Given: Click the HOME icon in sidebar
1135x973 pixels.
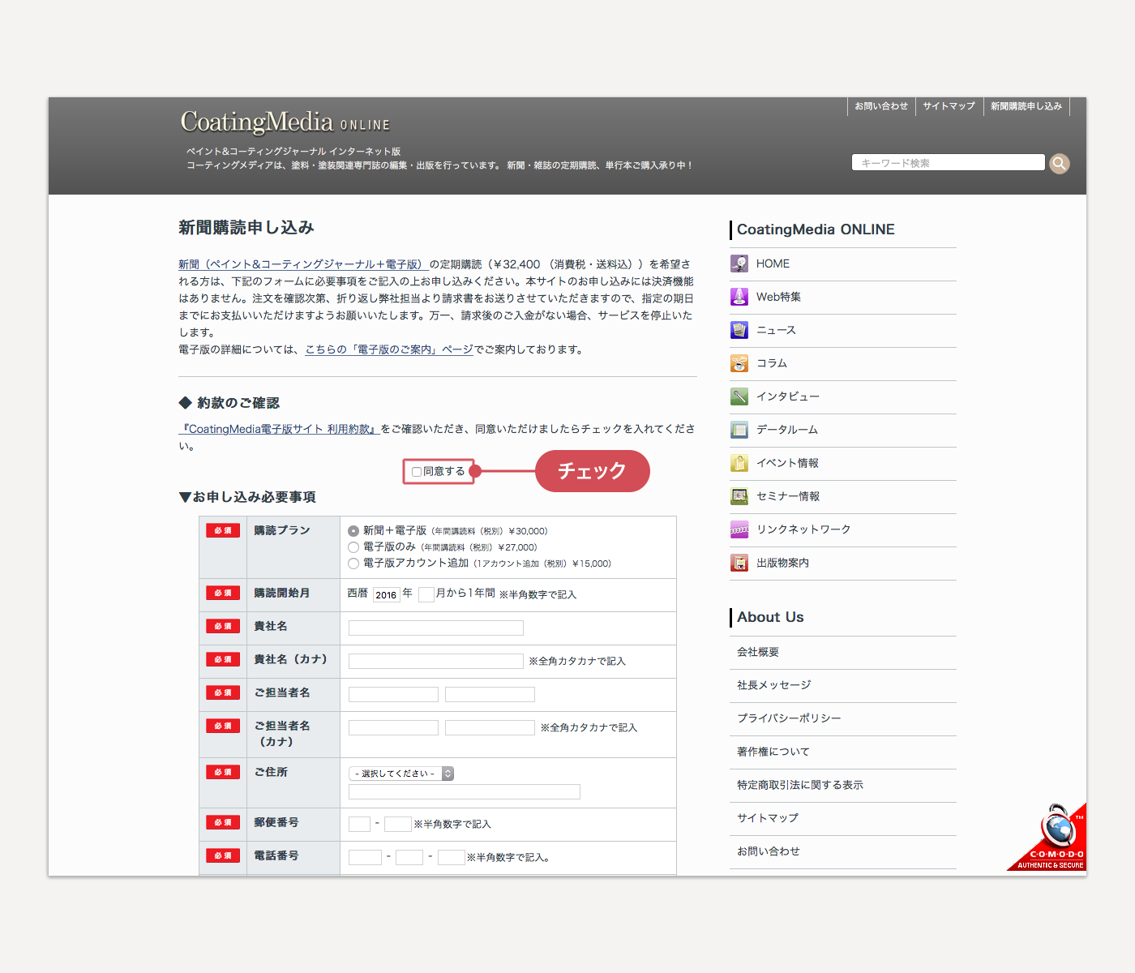Looking at the screenshot, I should point(739,264).
